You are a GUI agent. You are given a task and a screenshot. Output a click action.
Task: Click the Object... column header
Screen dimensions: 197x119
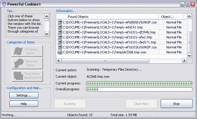coord(171,17)
